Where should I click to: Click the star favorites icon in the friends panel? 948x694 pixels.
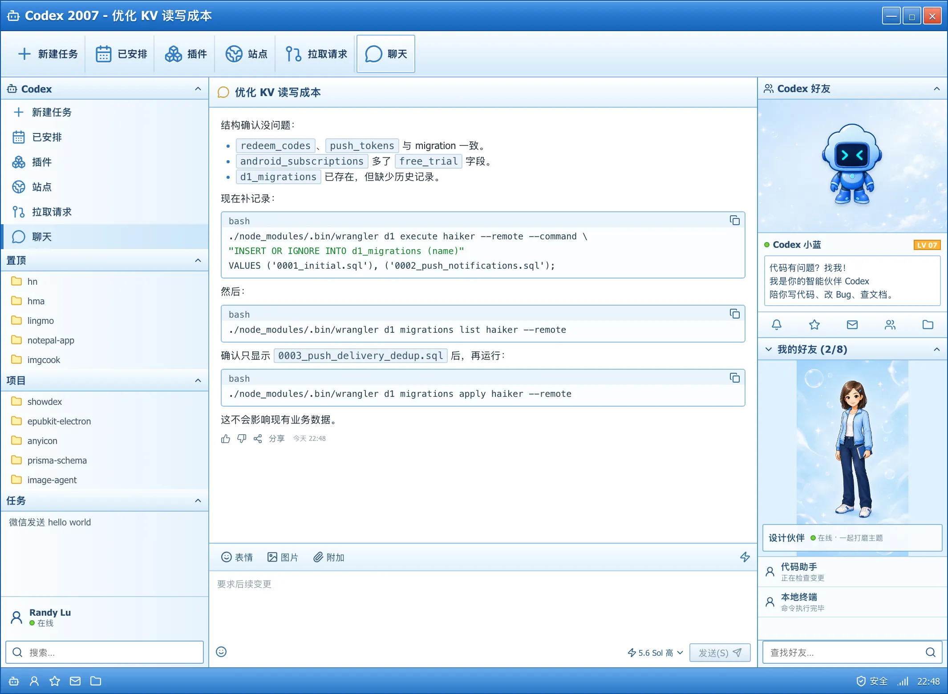(814, 325)
